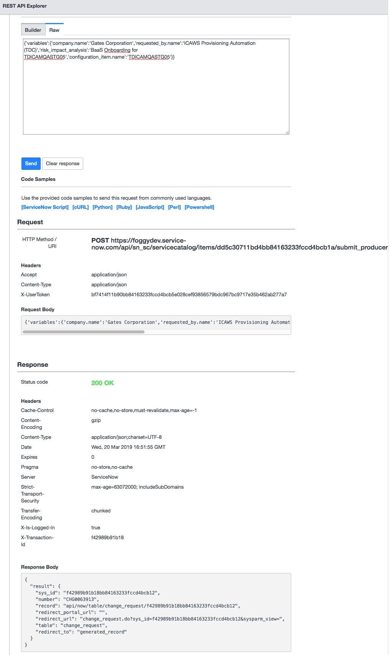Image resolution: width=389 pixels, height=655 pixels.
Task: Switch to the Builder tab
Action: [x=33, y=30]
